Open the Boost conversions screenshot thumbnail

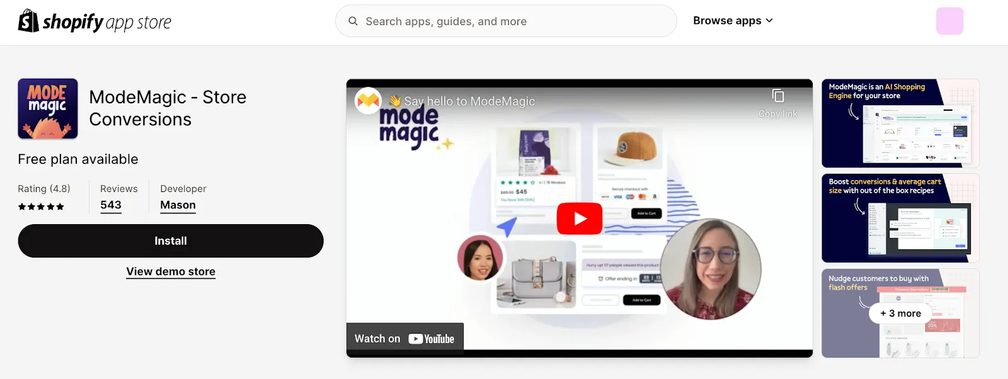tap(900, 218)
